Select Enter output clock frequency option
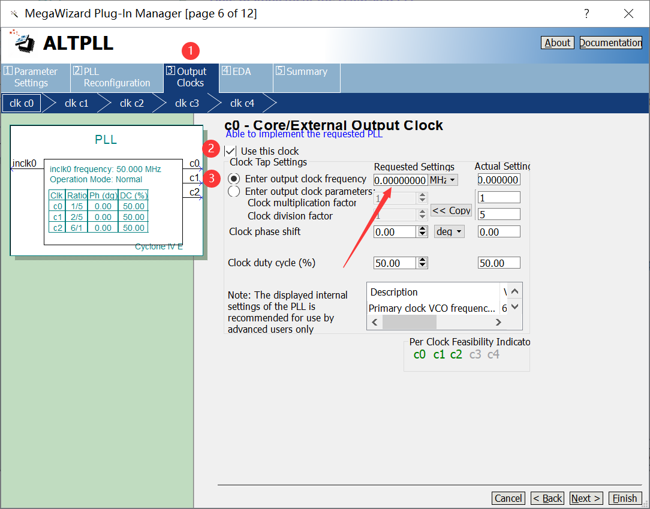This screenshot has width=650, height=509. pos(234,179)
